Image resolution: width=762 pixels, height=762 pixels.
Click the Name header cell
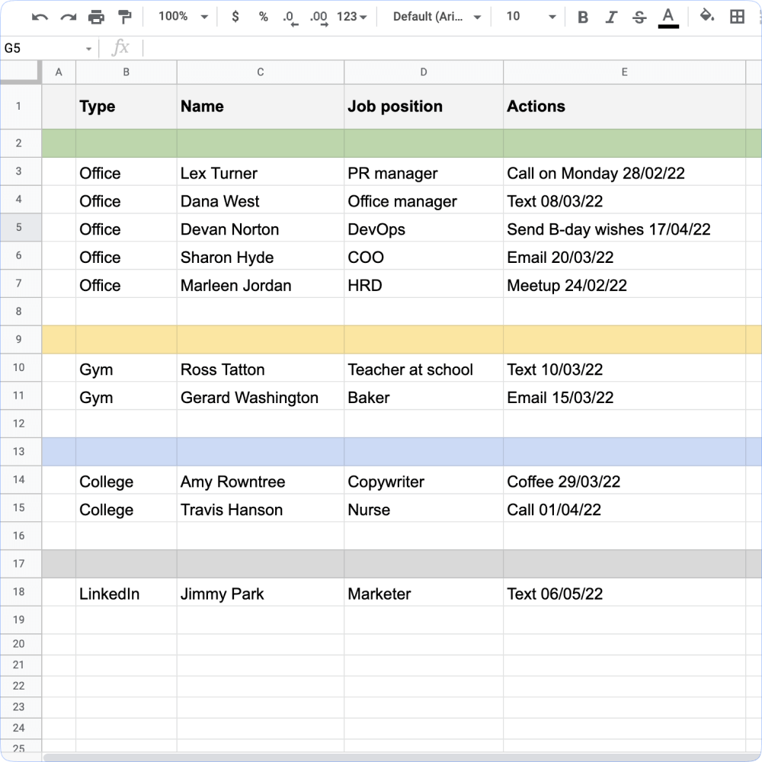261,107
